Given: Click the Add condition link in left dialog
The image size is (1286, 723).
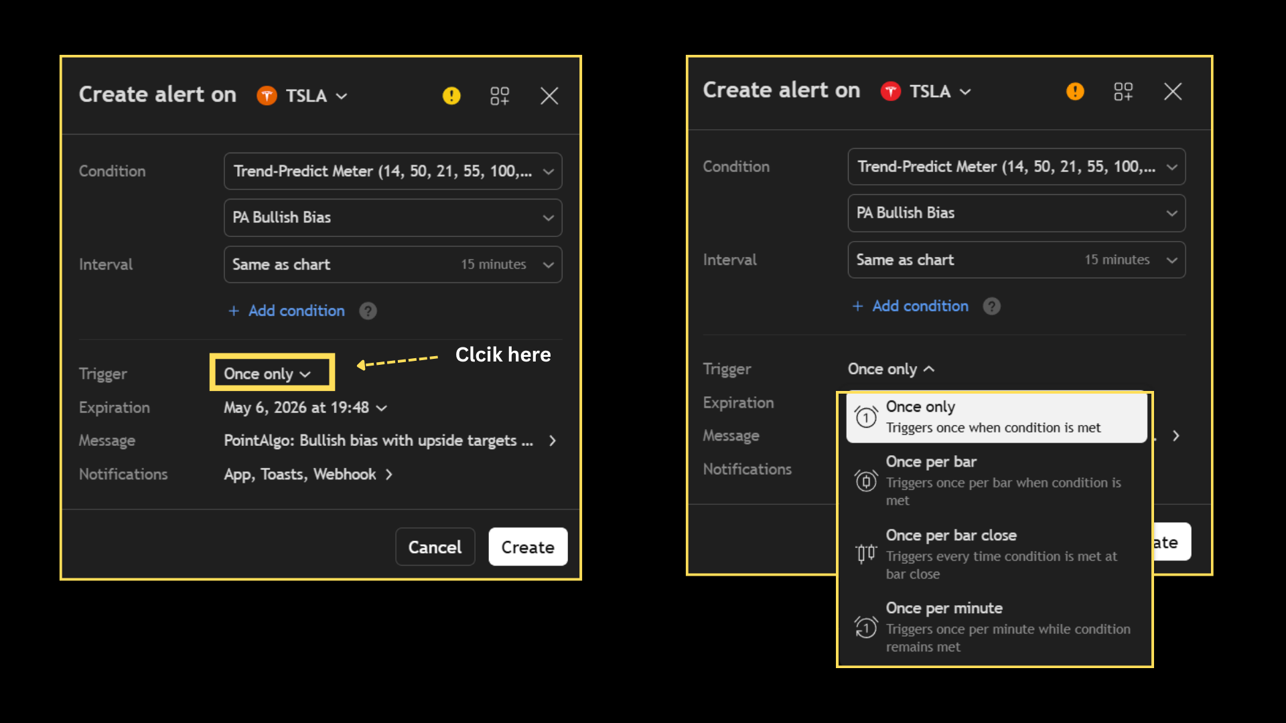Looking at the screenshot, I should click(295, 311).
